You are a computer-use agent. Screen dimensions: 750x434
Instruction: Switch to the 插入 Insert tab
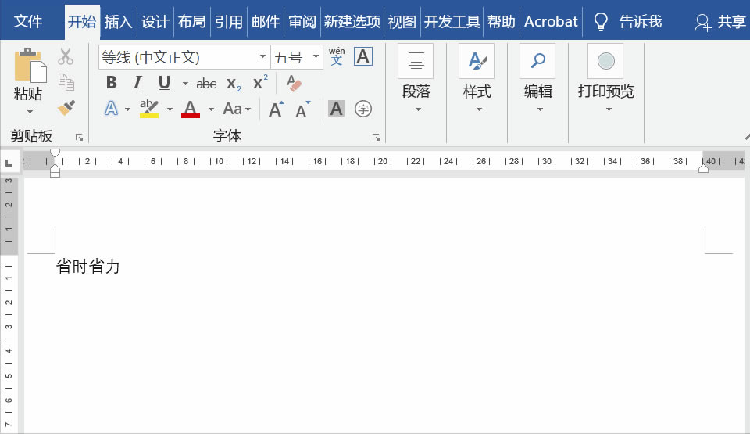point(118,22)
